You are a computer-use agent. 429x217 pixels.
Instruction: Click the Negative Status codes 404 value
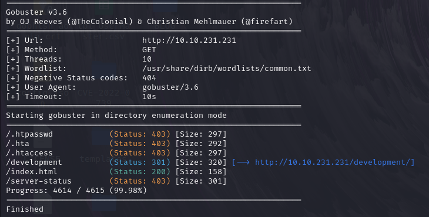[149, 78]
